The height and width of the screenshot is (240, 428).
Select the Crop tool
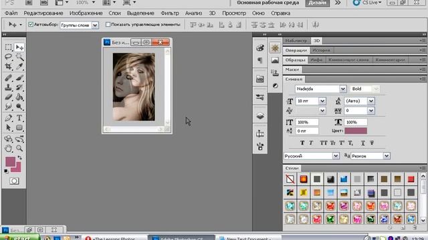coord(9,67)
